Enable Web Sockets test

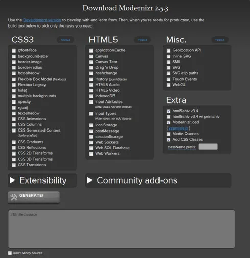pos(91,142)
